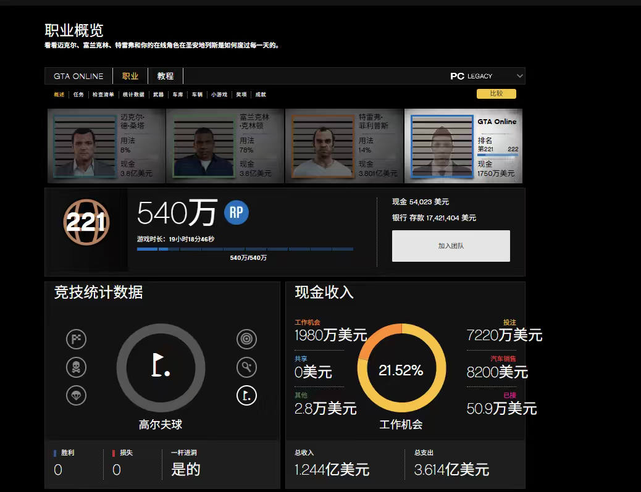
Task: Click the rank 221 globe emblem
Action: 86,222
